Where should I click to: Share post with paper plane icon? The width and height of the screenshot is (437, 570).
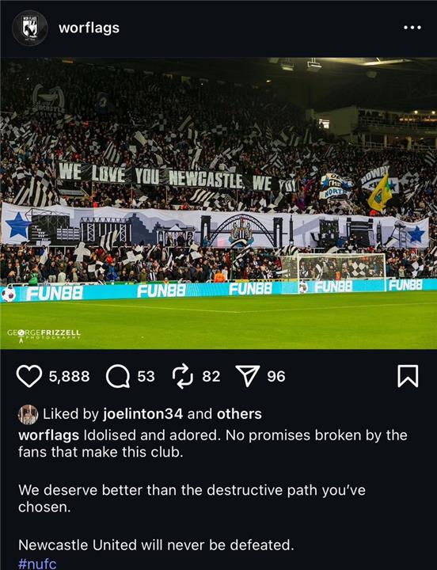point(248,375)
